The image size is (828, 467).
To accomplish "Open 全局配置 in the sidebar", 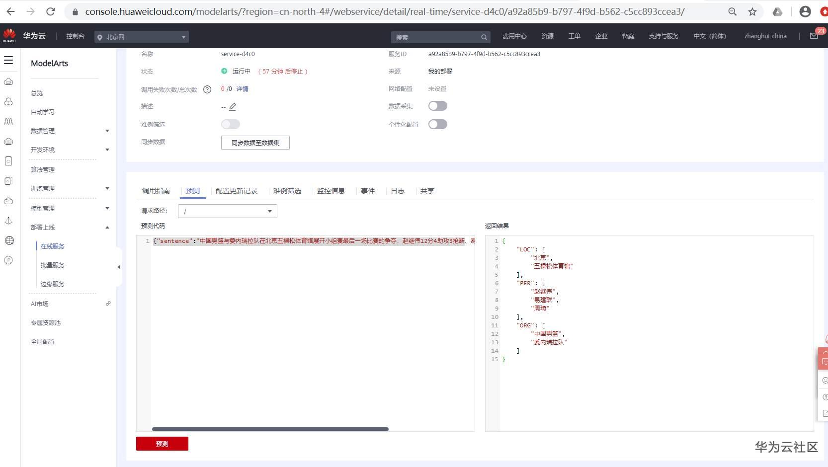I will pos(43,341).
